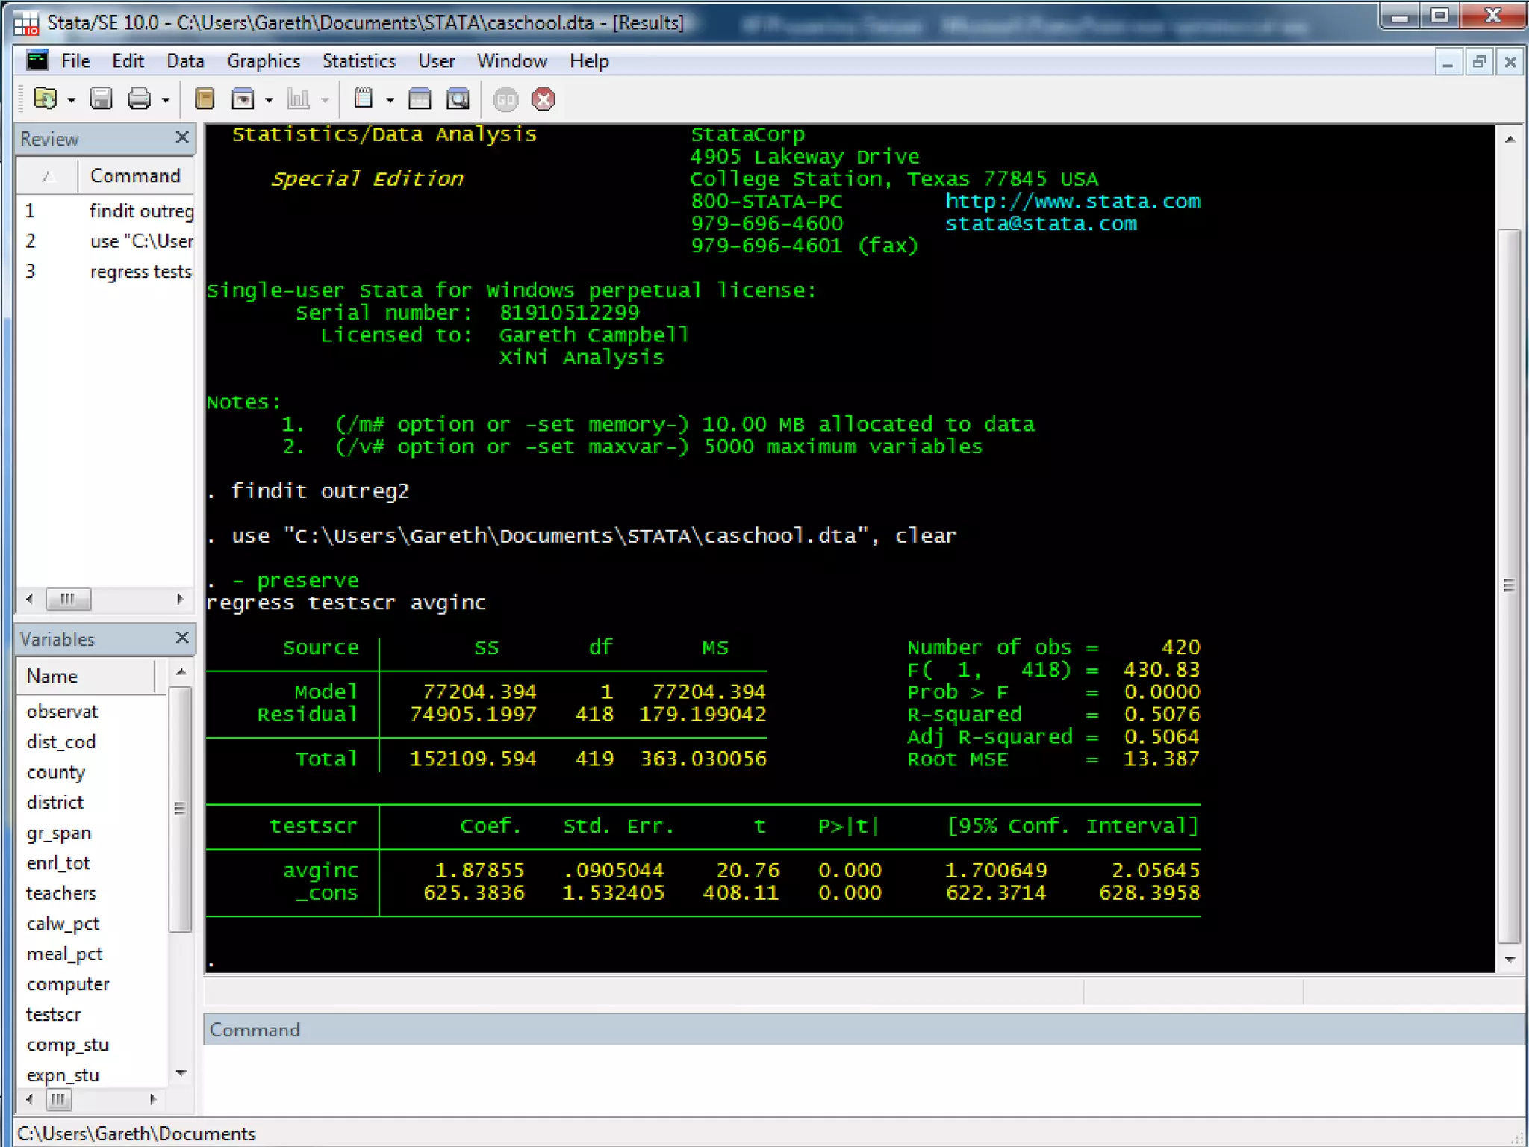
Task: Open the Viewer eye icon
Action: 243,99
